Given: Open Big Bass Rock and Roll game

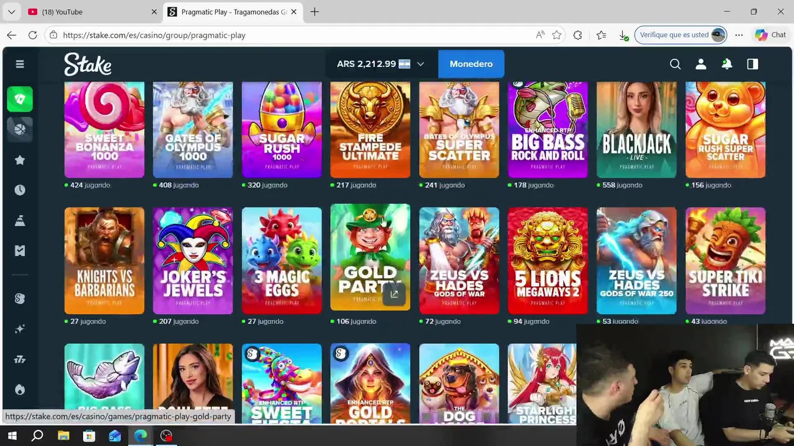Looking at the screenshot, I should point(548,129).
